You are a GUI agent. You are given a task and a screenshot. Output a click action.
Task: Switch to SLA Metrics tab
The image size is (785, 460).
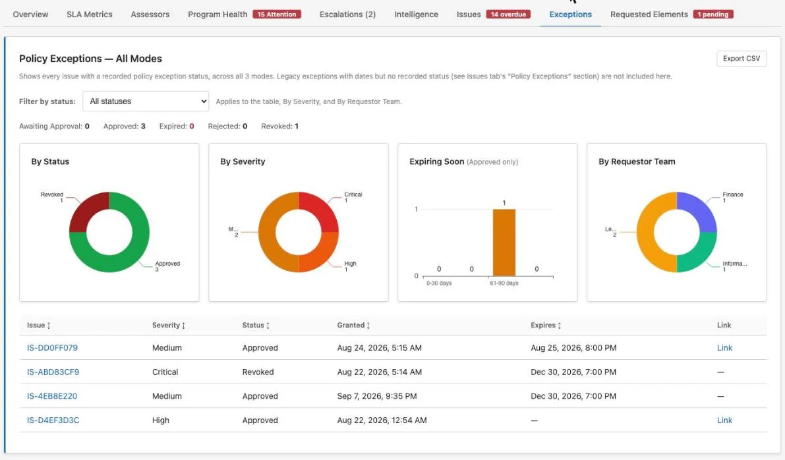coord(90,14)
